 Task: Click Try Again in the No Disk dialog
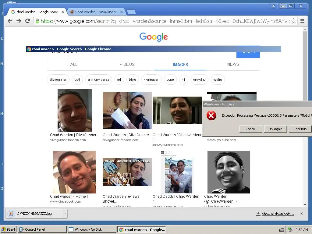pyautogui.click(x=275, y=129)
